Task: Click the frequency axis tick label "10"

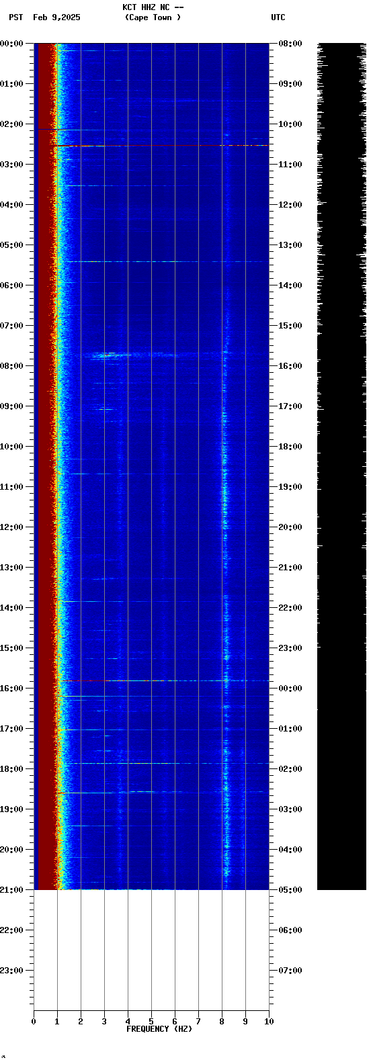Action: [x=269, y=1022]
